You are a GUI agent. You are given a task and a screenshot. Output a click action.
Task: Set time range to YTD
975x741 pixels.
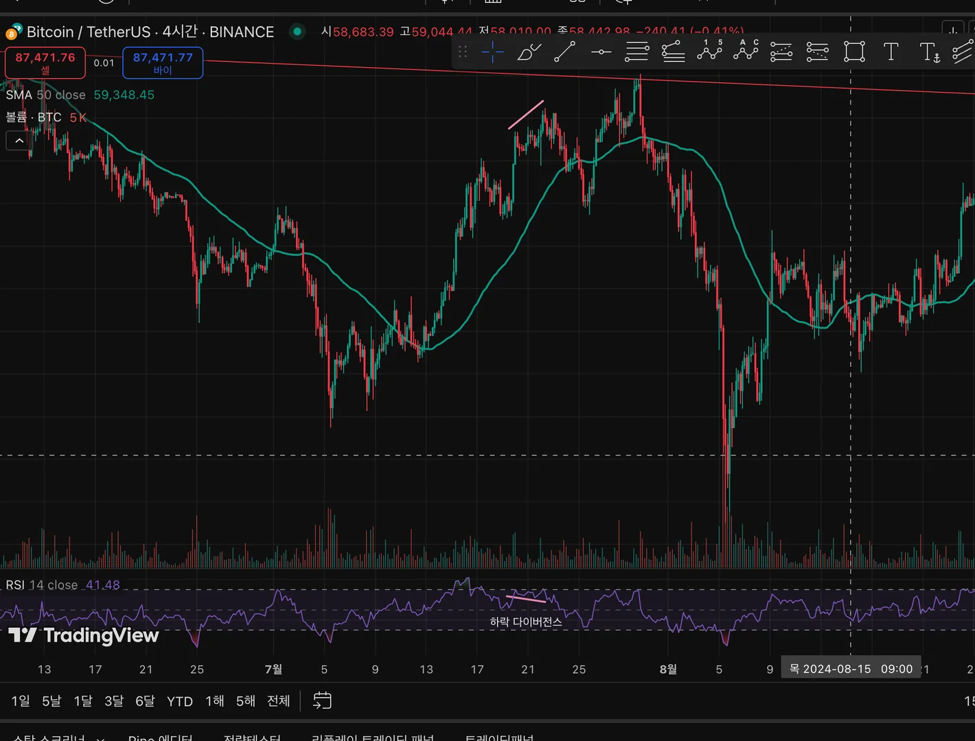[x=180, y=701]
